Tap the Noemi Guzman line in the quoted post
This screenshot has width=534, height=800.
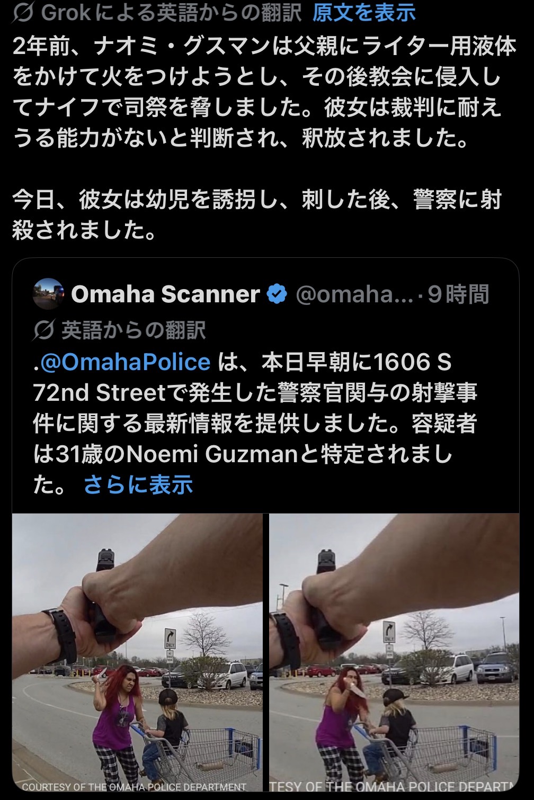243,454
